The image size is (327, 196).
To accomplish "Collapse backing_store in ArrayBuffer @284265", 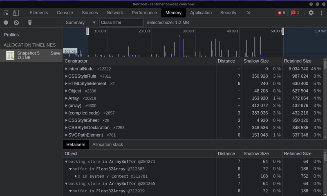I will pyautogui.click(x=66, y=184).
